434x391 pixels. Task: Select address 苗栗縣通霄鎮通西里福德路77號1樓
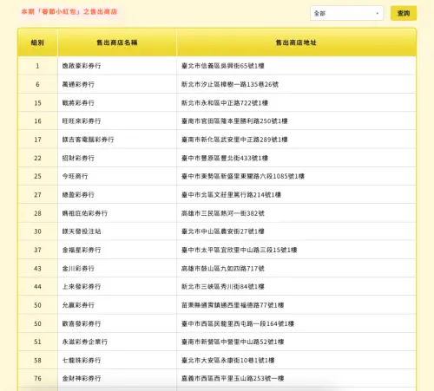click(233, 305)
